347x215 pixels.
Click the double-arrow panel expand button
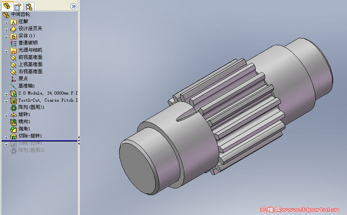tap(73, 6)
